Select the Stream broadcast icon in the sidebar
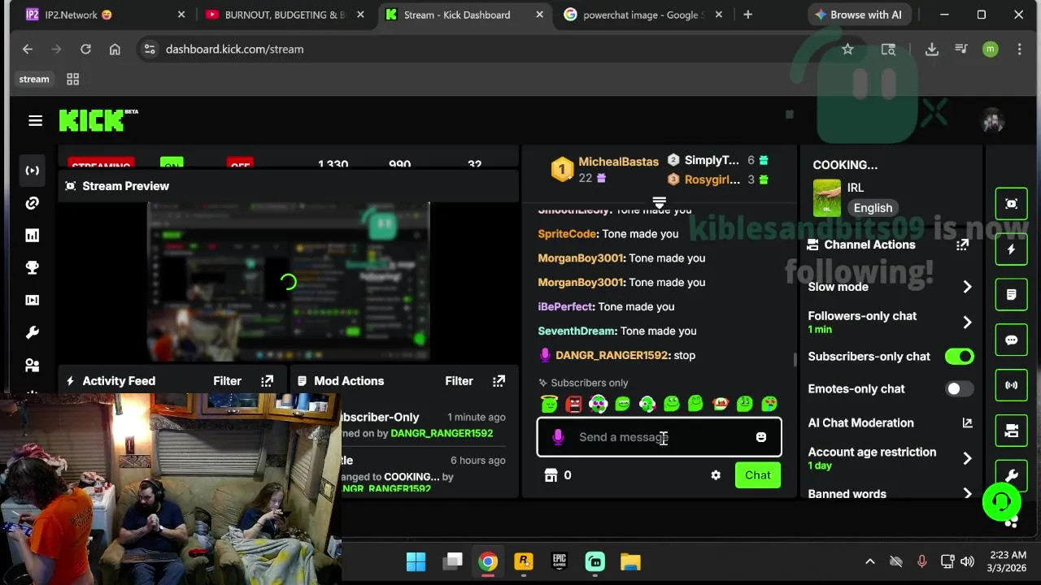Image resolution: width=1041 pixels, height=585 pixels. click(x=33, y=171)
